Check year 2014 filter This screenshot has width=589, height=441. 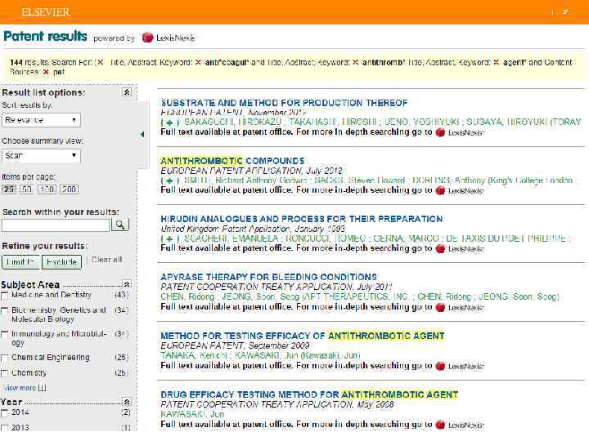tap(5, 413)
